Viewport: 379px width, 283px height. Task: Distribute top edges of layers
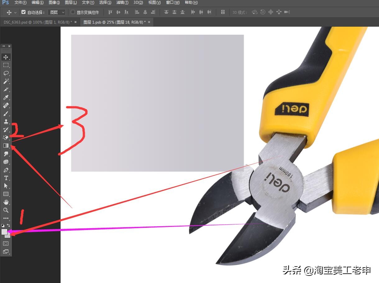[166, 12]
